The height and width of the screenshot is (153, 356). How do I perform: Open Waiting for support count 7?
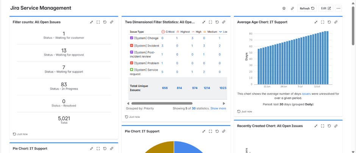point(64,68)
